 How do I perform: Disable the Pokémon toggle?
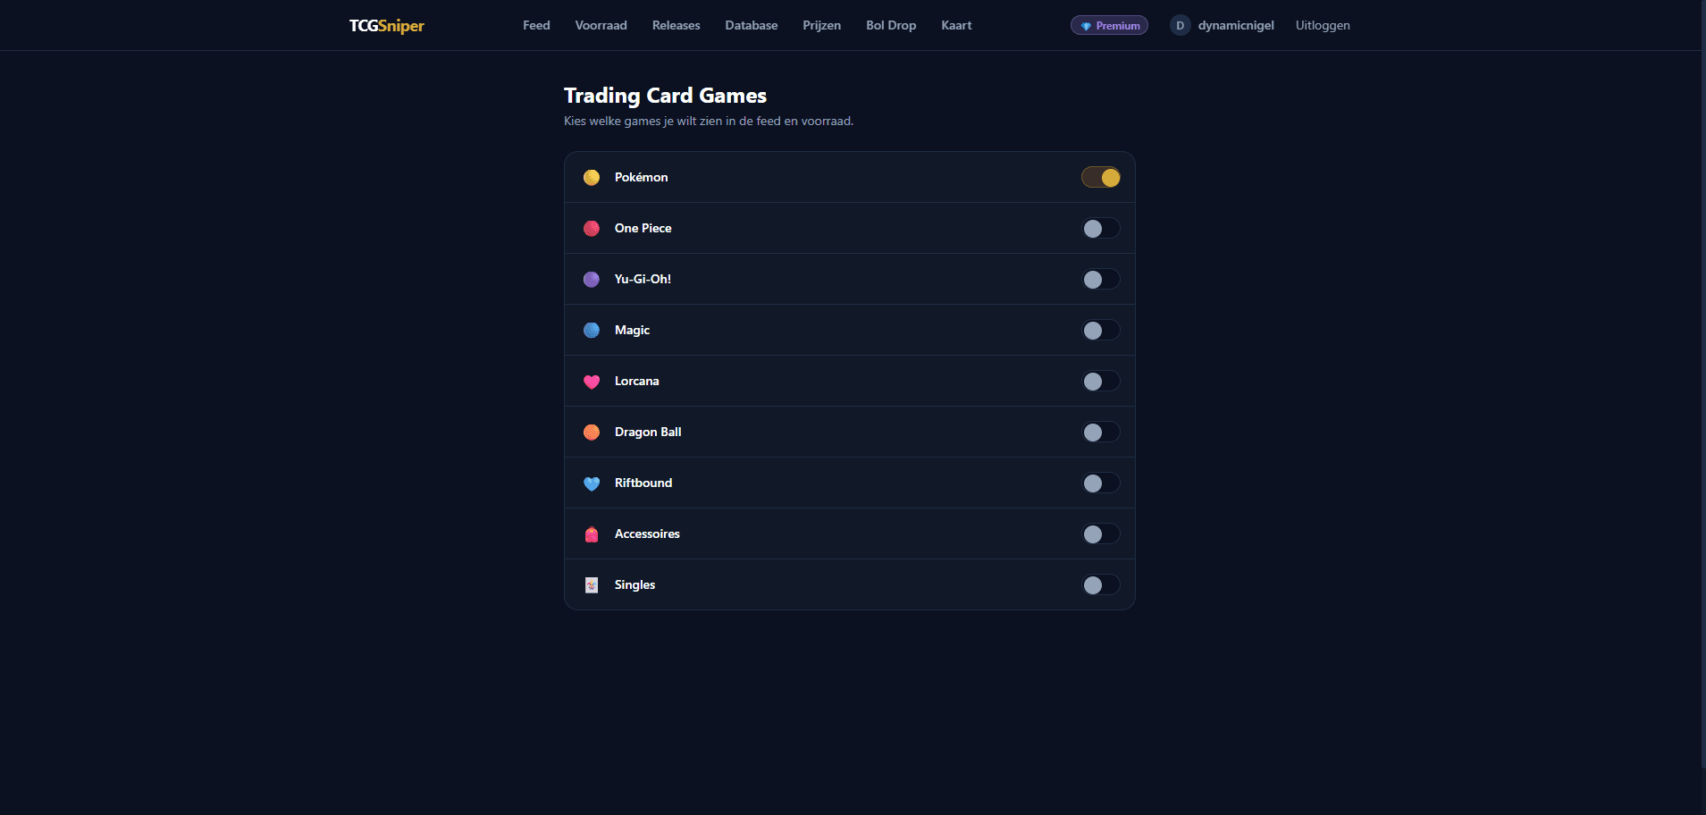coord(1100,178)
